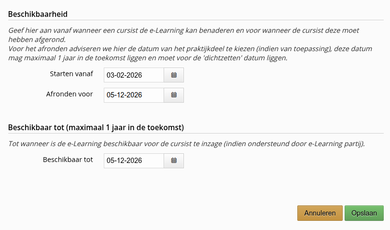Click the 'Starten vanaf' field label
This screenshot has width=390, height=230.
coord(71,74)
